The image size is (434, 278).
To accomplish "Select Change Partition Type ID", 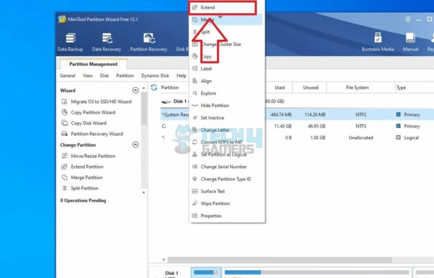I will (227, 179).
